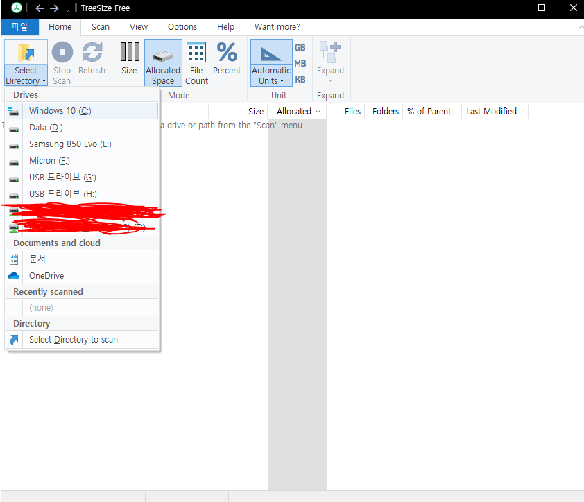Select Data (D:) drive
The height and width of the screenshot is (502, 584).
[x=82, y=128]
